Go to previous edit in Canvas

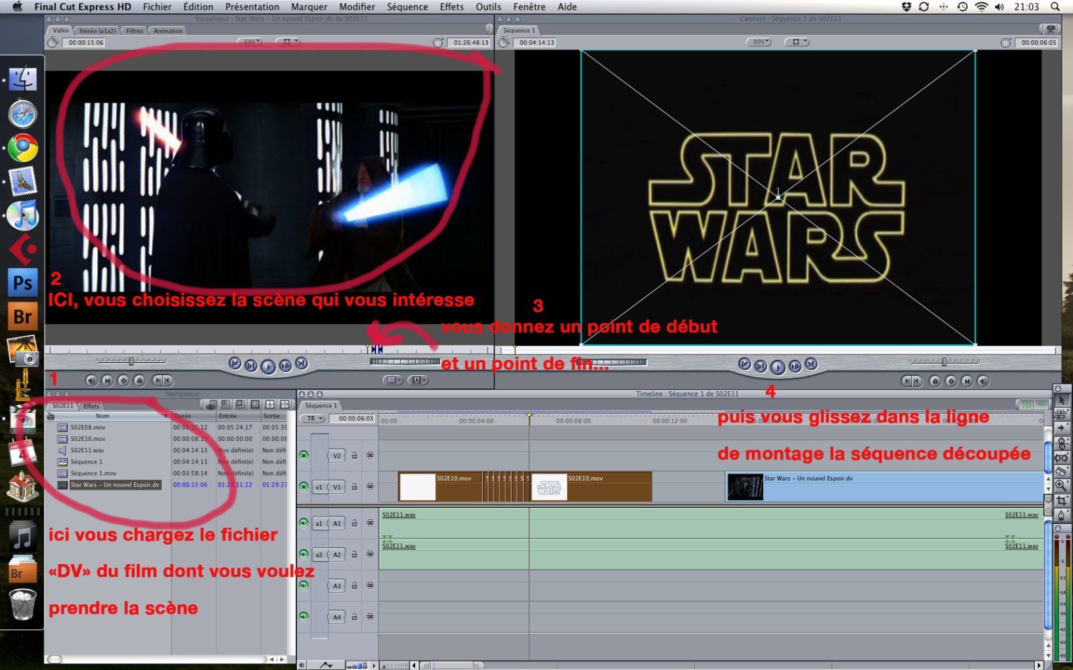pyautogui.click(x=744, y=364)
